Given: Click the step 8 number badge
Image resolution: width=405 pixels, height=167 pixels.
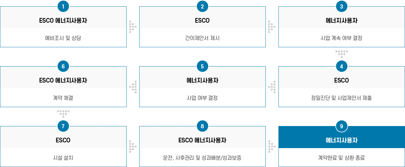Looking at the screenshot, I should (202, 126).
